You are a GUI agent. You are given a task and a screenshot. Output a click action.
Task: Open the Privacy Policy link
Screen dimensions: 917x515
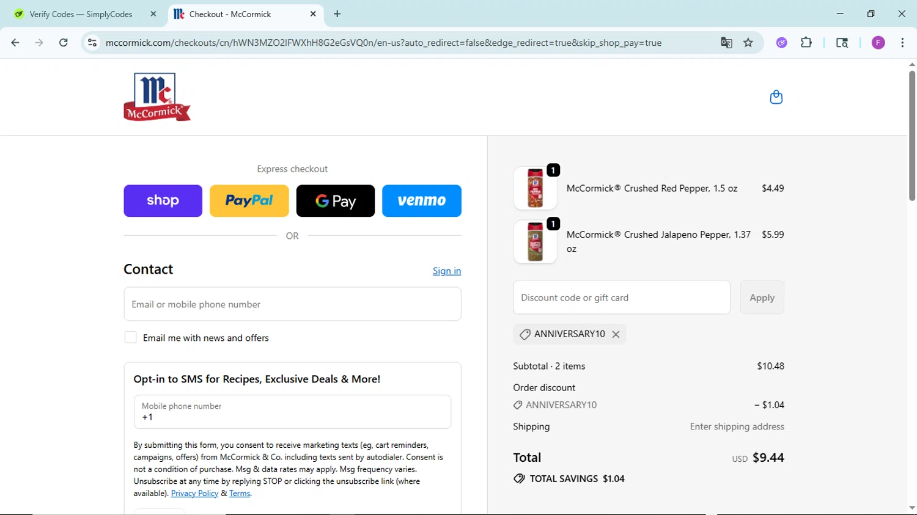point(194,494)
